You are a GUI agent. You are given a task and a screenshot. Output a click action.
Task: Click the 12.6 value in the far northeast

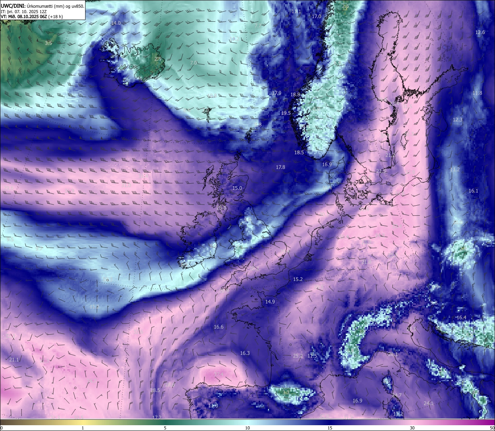pos(480,32)
